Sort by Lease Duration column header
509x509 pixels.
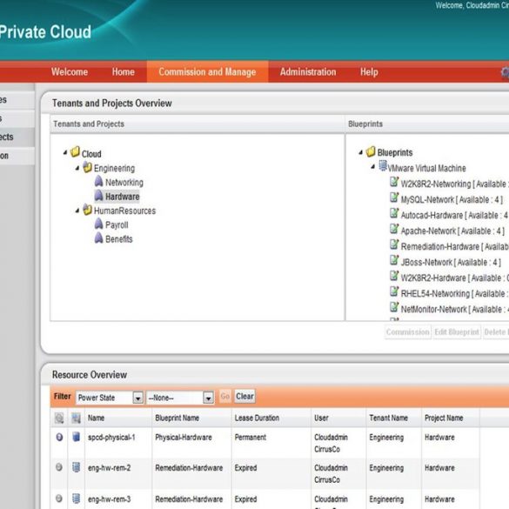(257, 418)
